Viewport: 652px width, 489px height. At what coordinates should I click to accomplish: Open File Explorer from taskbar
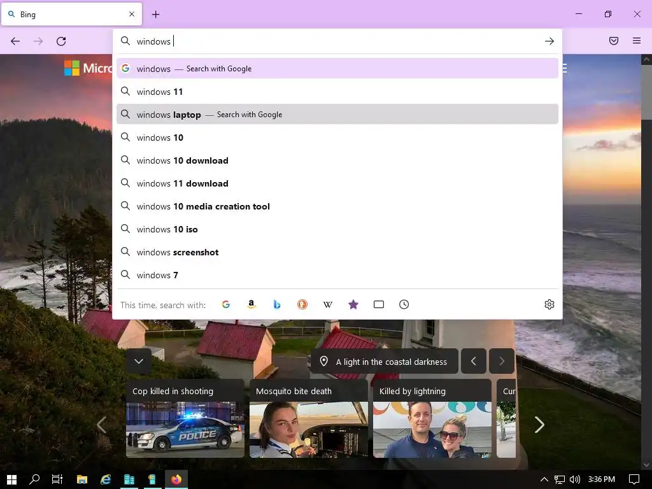click(82, 479)
